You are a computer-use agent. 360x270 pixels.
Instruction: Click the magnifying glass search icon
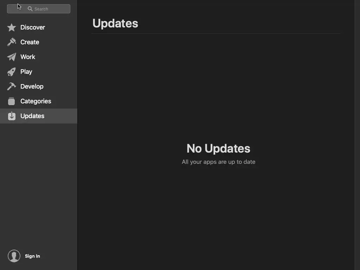point(30,9)
